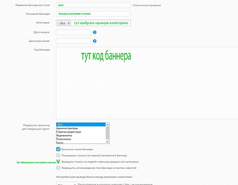Open the news placement dropdown at bottom
Viewport: 238px width, 185px height.
67,184
